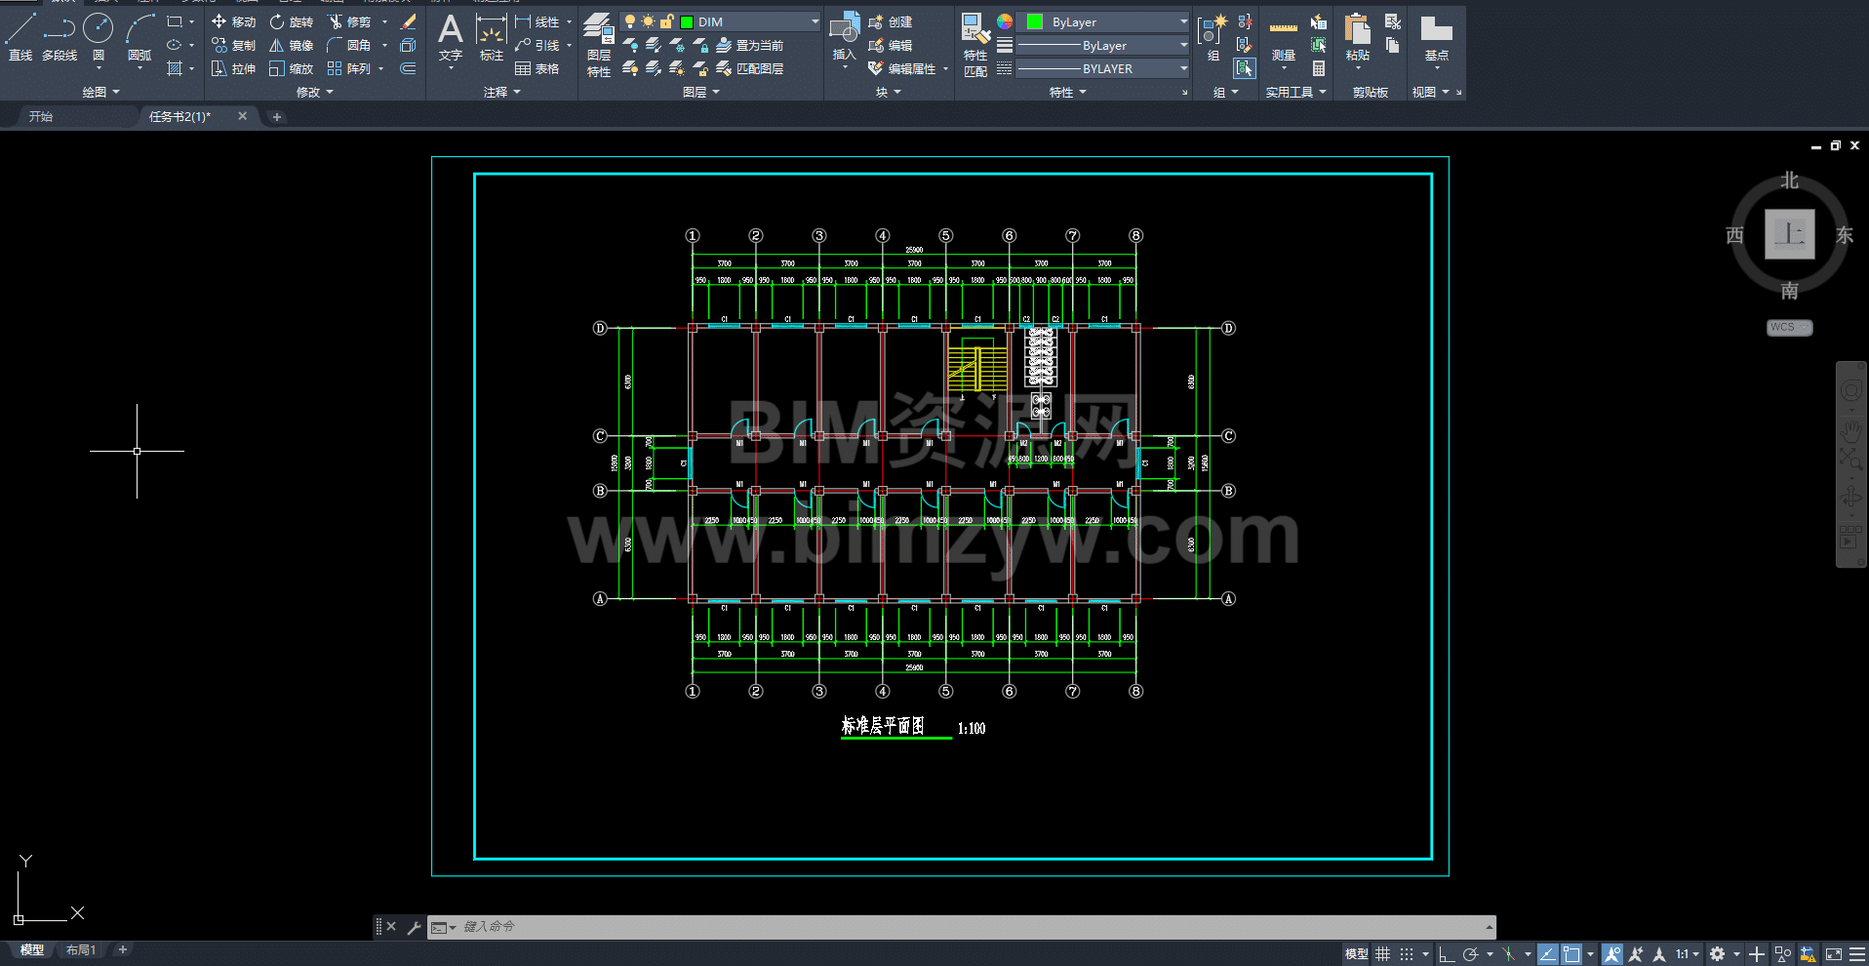Insert a Table (表格)
The width and height of the screenshot is (1869, 966).
tap(537, 68)
